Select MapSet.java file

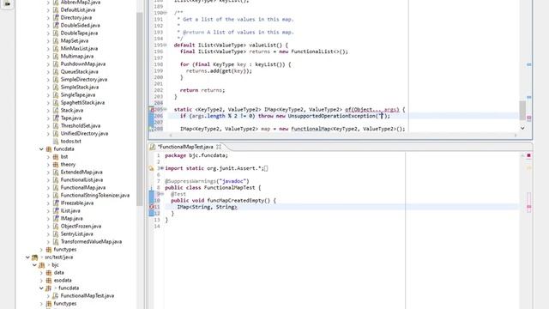[75, 40]
